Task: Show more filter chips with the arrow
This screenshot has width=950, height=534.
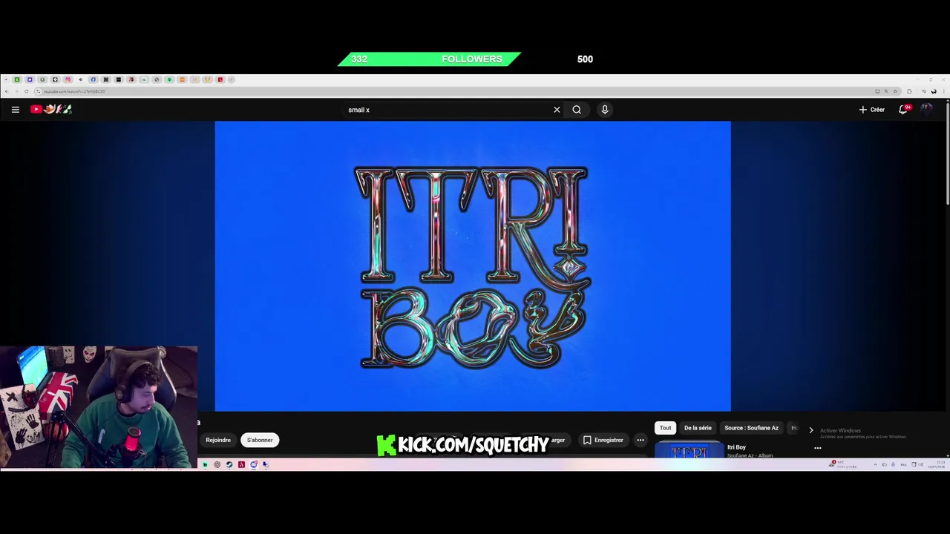Action: pos(810,429)
